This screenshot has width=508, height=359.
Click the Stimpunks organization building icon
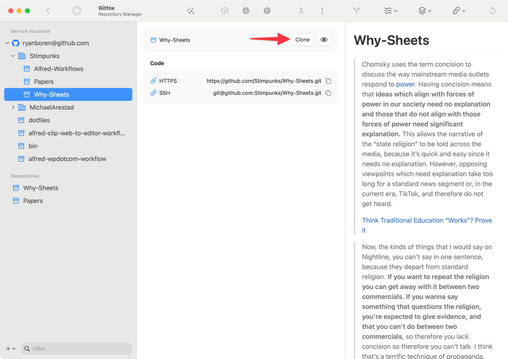coord(22,56)
